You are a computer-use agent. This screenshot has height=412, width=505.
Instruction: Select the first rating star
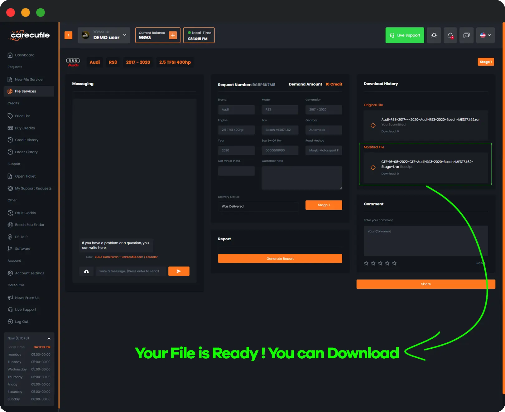366,263
